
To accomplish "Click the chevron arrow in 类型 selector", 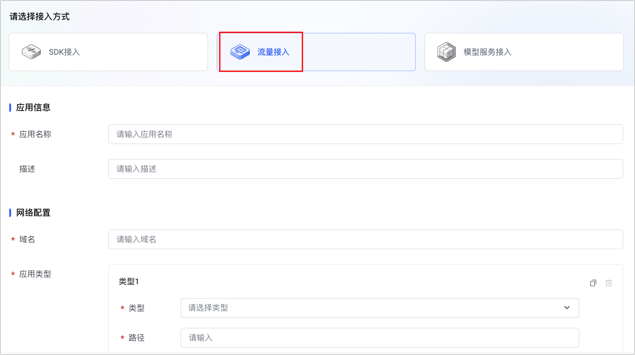I will [x=567, y=308].
